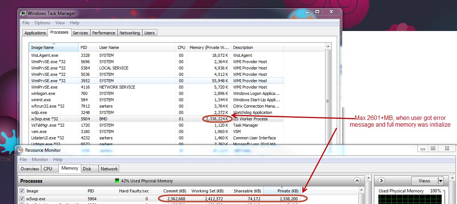
Task: Select the wdp.exe process row
Action: click(156, 112)
